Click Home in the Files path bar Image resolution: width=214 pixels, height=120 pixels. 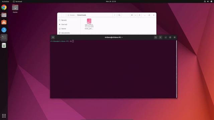71,15
